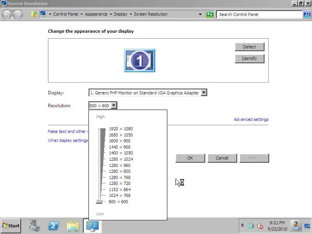The image size is (312, 234).
Task: Choose 1400 × 1050 resolution
Action: click(x=121, y=153)
